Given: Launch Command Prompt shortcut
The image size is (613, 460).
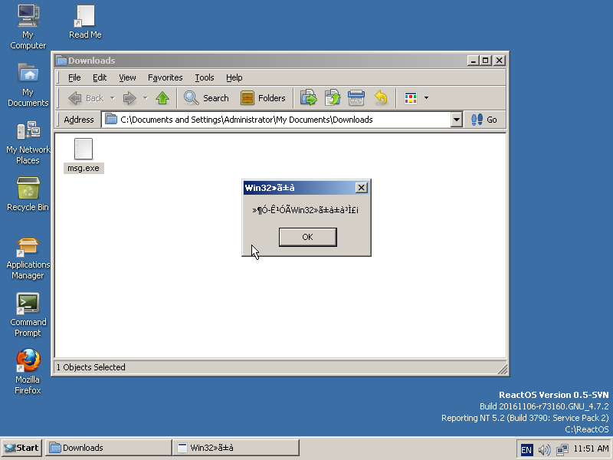Looking at the screenshot, I should point(28,315).
